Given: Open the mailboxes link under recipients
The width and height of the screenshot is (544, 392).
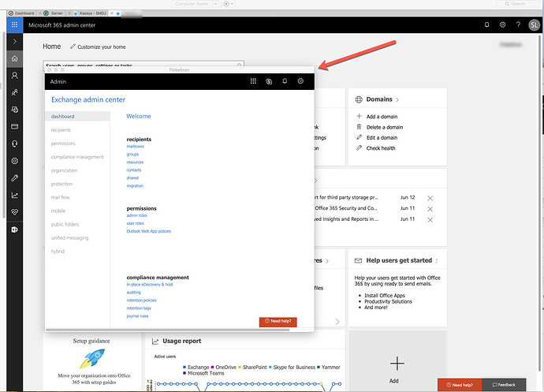Looking at the screenshot, I should coord(135,147).
